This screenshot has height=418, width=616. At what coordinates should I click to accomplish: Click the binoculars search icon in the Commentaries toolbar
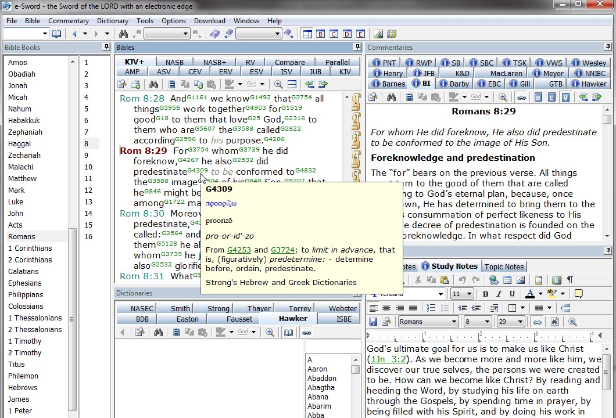[391, 97]
